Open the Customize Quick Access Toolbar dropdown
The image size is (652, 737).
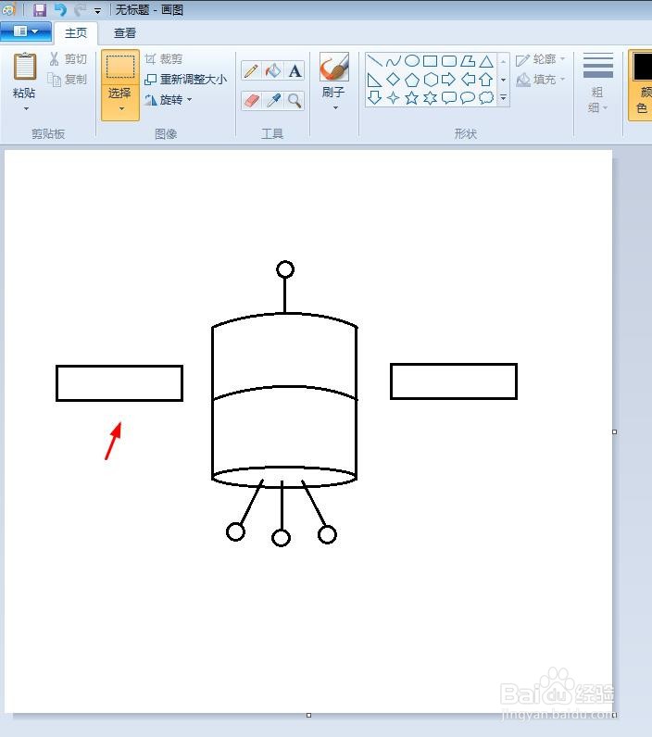(98, 10)
